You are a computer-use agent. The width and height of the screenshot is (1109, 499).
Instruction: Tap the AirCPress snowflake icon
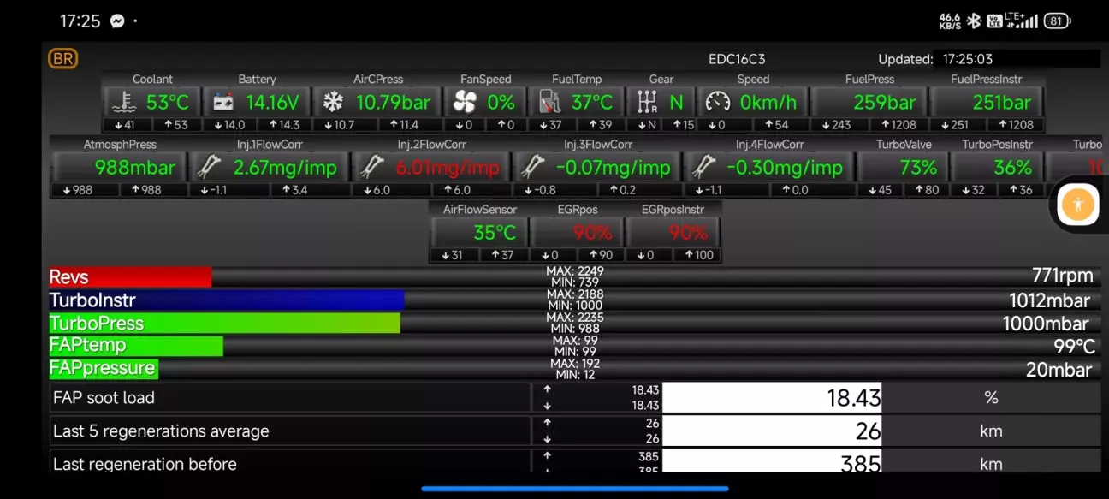point(333,103)
